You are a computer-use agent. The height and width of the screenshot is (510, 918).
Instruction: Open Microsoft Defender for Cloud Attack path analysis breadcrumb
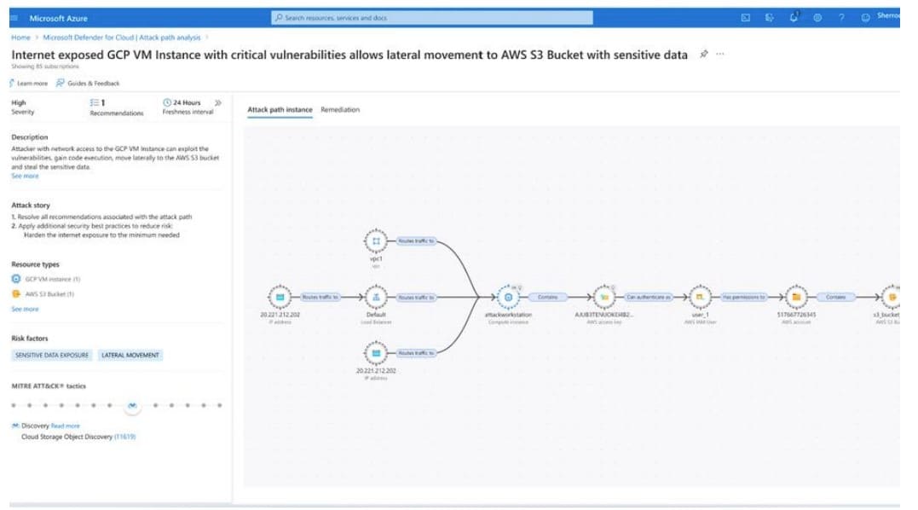(122, 38)
